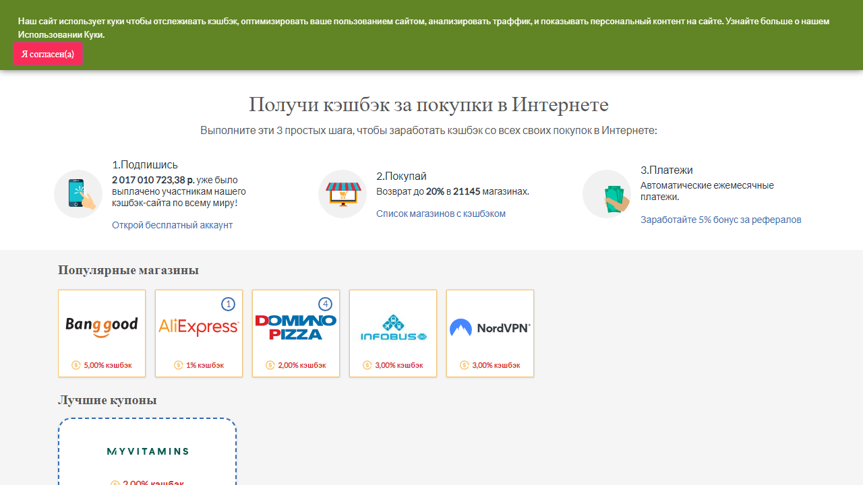Click Заработайте 5% бонус за рефералов link

(721, 219)
